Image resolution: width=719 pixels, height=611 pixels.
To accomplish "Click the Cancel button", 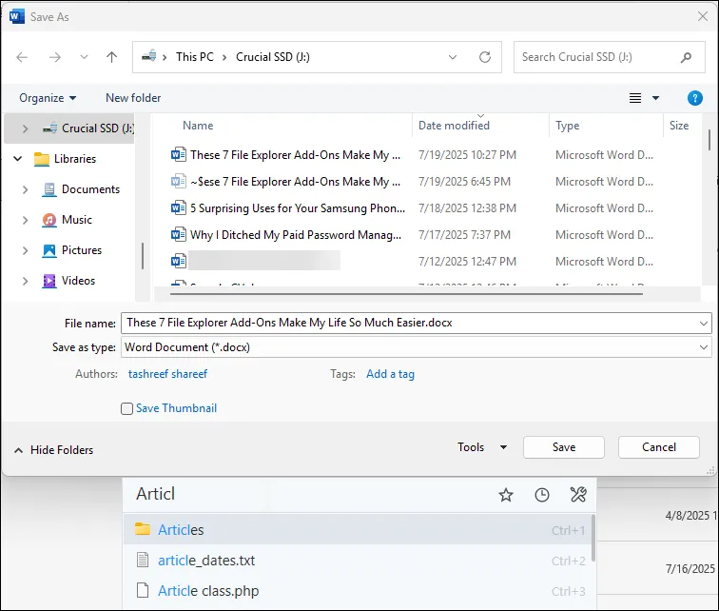I will pyautogui.click(x=658, y=447).
